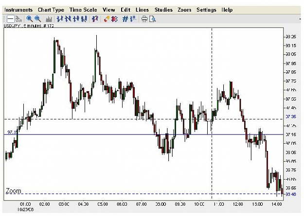Click the red X delete icon

115,19
